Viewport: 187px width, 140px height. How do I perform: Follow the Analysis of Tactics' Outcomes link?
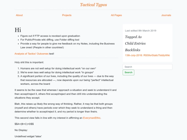pos(32,54)
